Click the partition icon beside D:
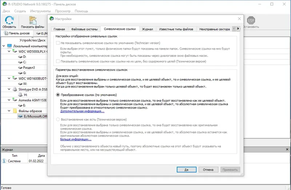The width and height of the screenshot is (291, 190). [20, 57]
